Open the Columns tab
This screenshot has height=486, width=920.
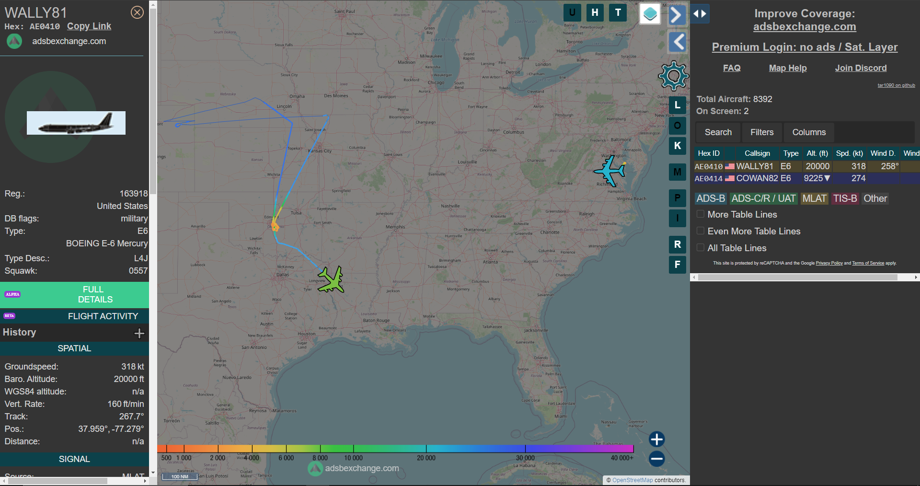(x=809, y=132)
